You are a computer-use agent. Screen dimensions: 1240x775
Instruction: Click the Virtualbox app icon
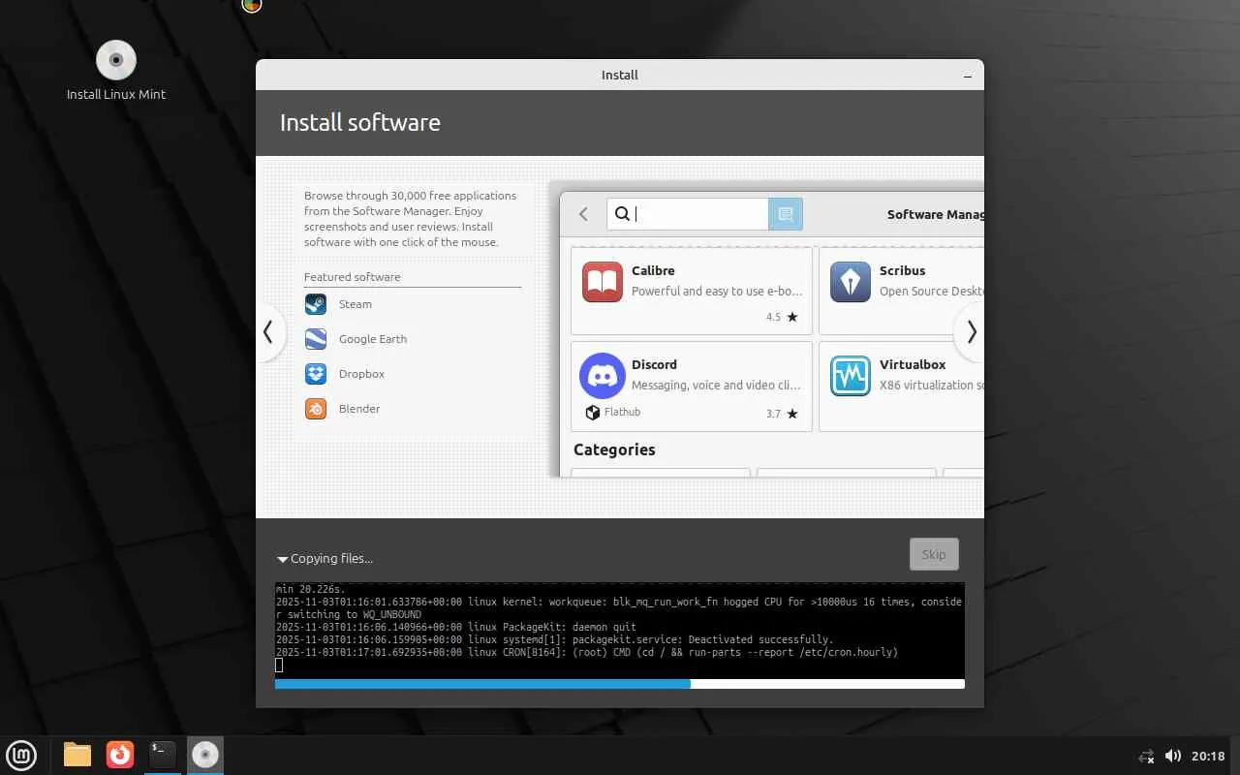coord(851,376)
